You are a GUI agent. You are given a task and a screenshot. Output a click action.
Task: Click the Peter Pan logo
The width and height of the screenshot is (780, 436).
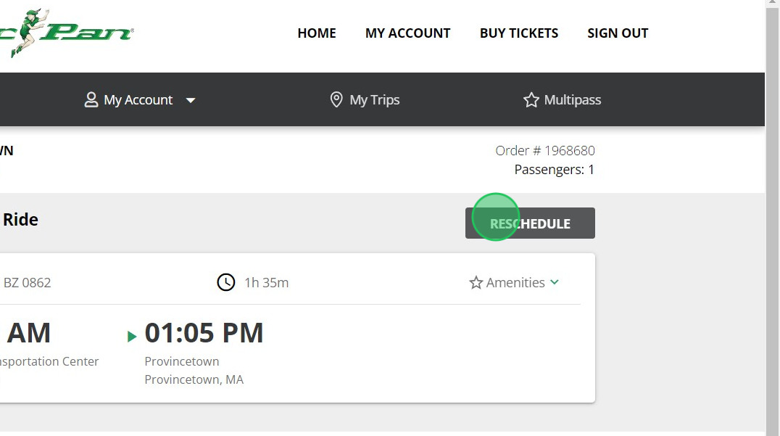(x=67, y=33)
